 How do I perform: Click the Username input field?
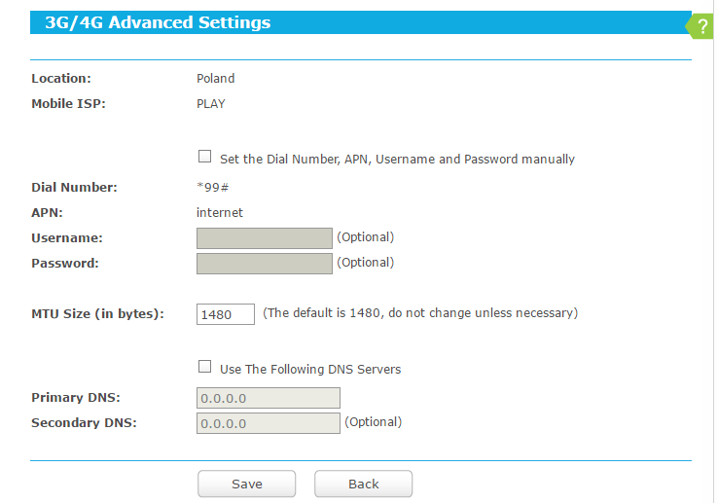pyautogui.click(x=265, y=238)
